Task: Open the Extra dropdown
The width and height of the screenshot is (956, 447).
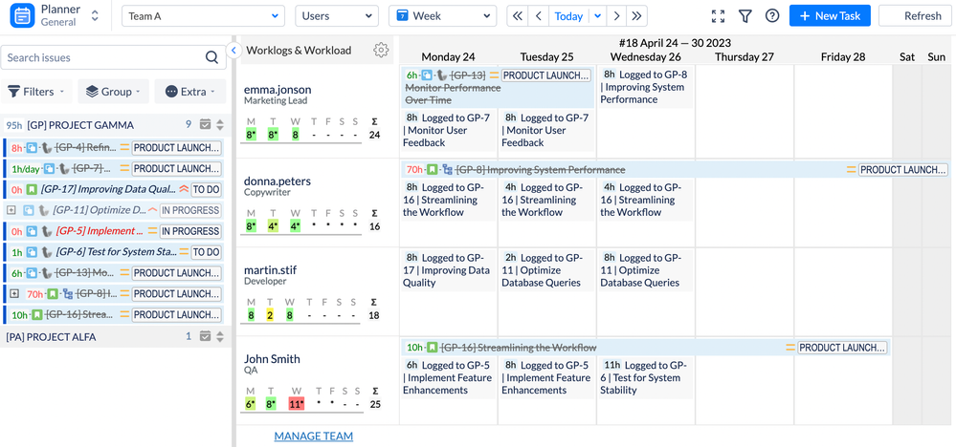Action: coord(190,92)
